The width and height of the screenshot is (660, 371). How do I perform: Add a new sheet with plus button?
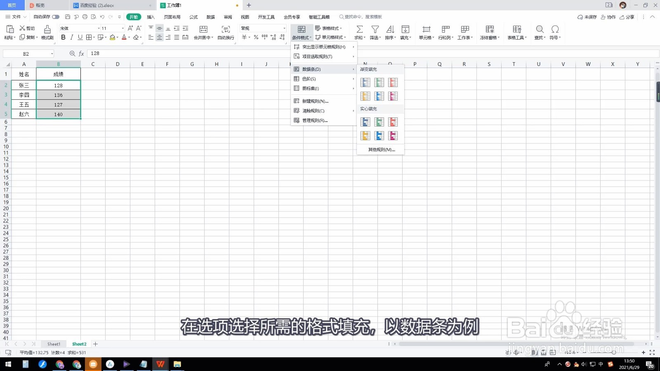tap(95, 344)
